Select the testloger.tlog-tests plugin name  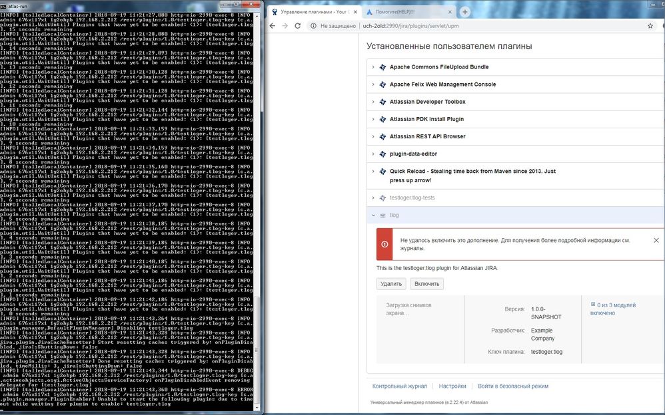pyautogui.click(x=412, y=198)
